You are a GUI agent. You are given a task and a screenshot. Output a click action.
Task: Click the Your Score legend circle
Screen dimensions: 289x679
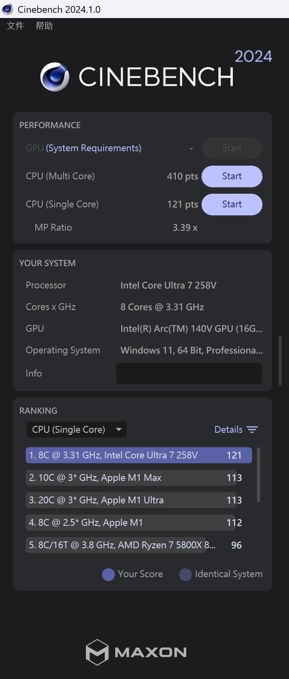[x=108, y=574]
